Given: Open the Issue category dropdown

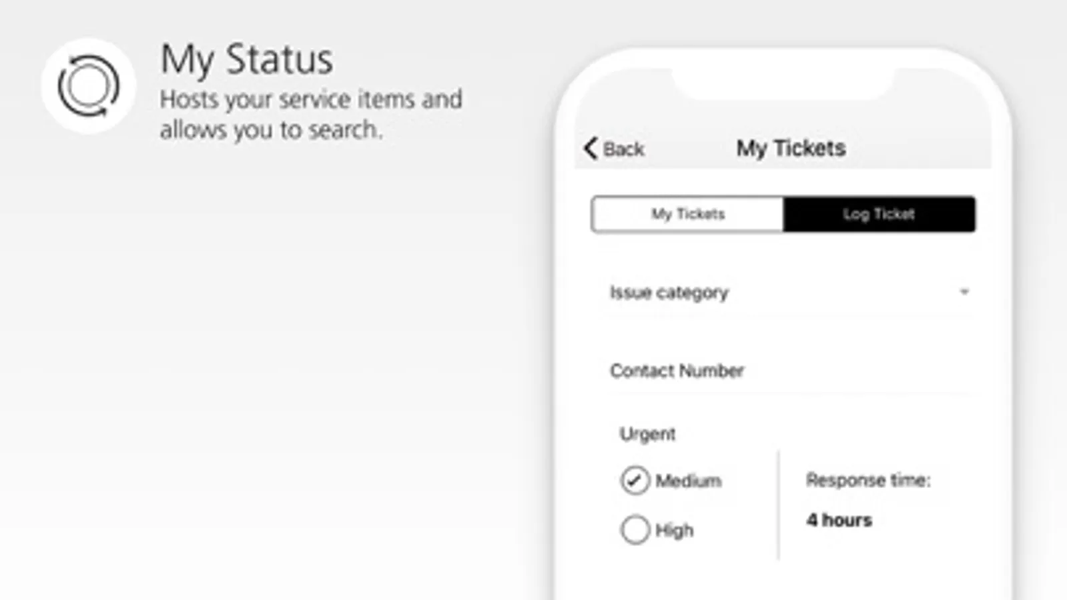Looking at the screenshot, I should pyautogui.click(x=787, y=293).
